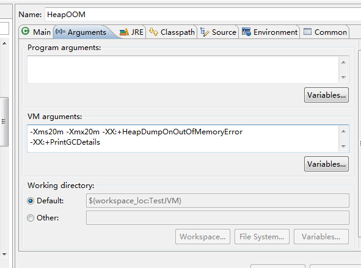Click the Environment tab monitor icon
Screen dimensions: 361x268
(x=246, y=32)
